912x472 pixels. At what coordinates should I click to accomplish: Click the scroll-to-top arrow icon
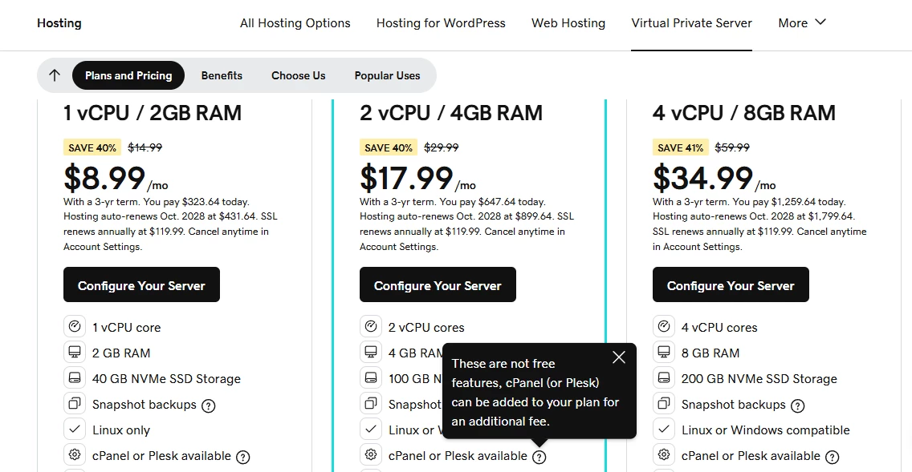[x=55, y=75]
